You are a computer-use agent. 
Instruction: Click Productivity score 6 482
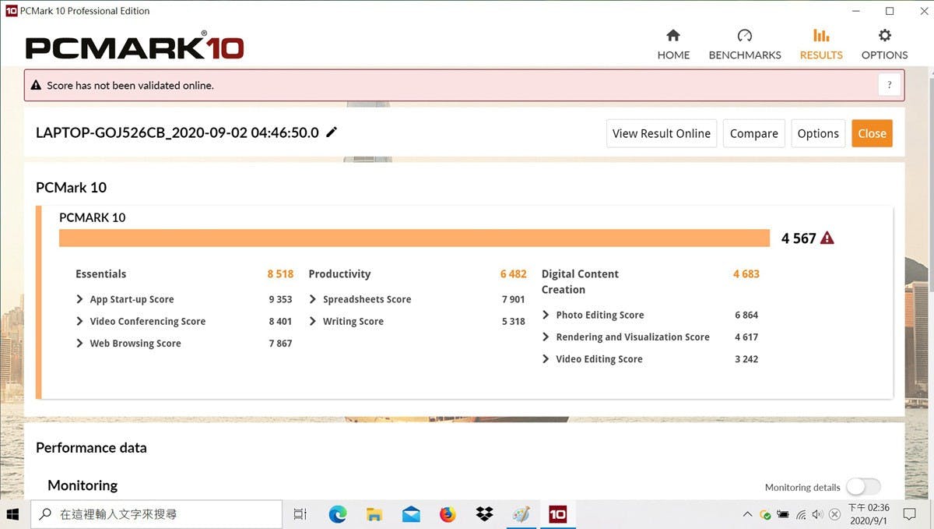(514, 273)
